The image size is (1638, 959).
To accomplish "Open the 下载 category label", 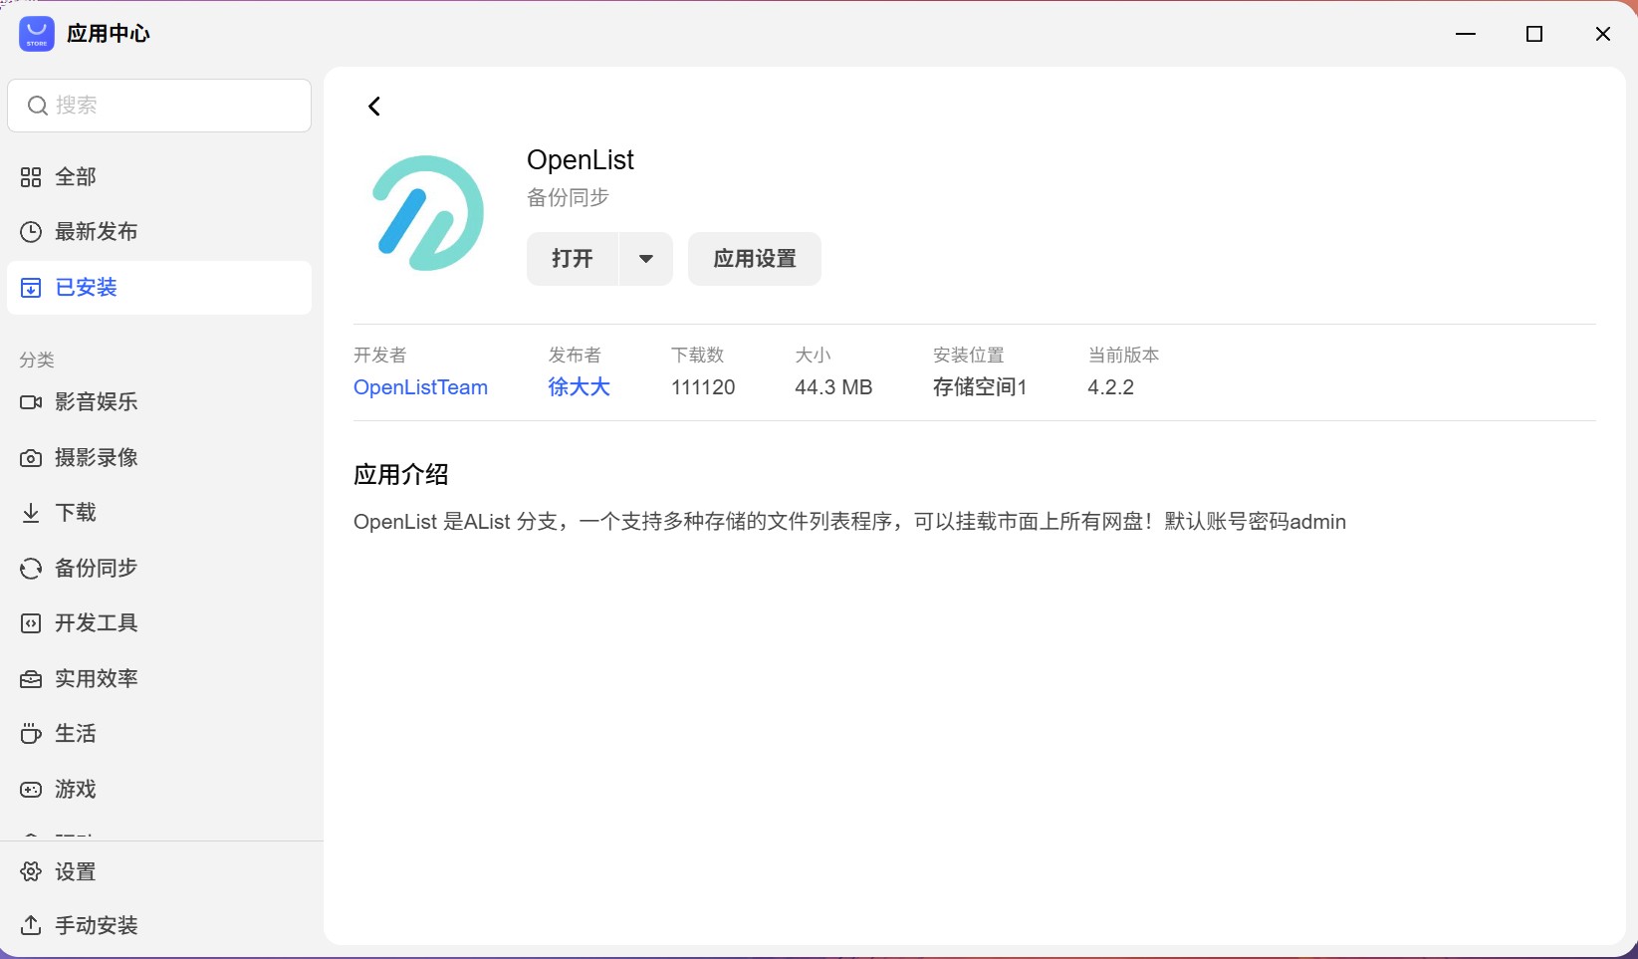I will tap(76, 513).
